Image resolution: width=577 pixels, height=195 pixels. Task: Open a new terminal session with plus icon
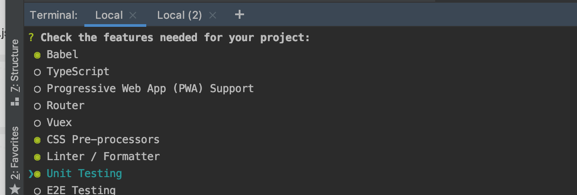240,15
